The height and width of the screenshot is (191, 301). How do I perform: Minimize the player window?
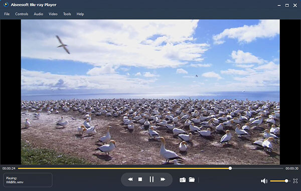coord(279,5)
